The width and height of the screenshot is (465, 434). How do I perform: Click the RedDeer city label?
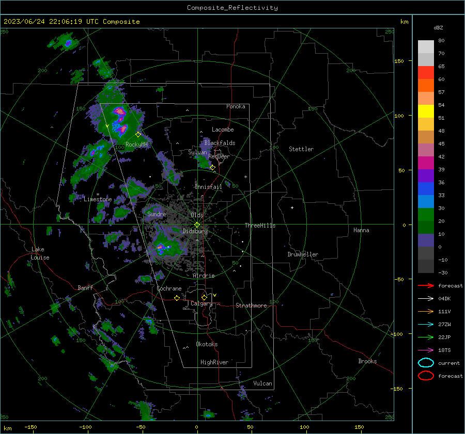click(x=219, y=156)
